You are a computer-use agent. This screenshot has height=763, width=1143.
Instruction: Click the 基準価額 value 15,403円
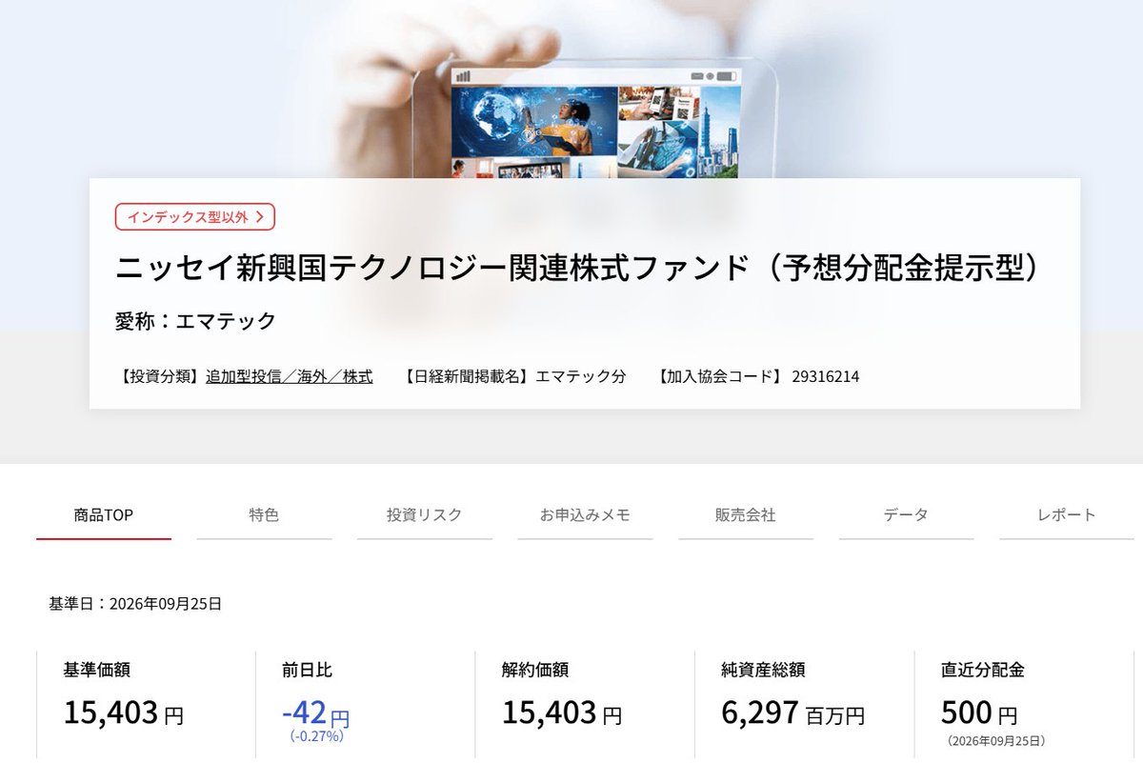[x=124, y=713]
